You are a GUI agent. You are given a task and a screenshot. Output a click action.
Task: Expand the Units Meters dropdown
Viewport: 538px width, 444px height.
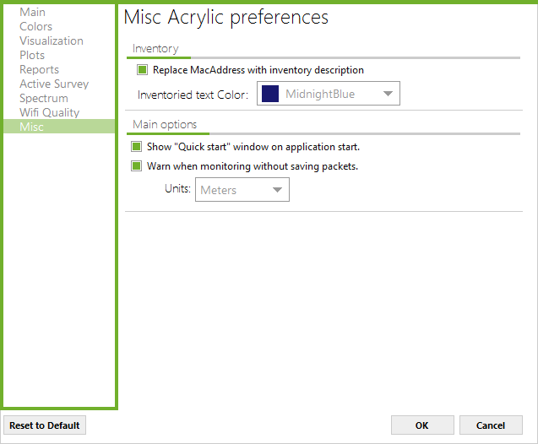click(277, 190)
